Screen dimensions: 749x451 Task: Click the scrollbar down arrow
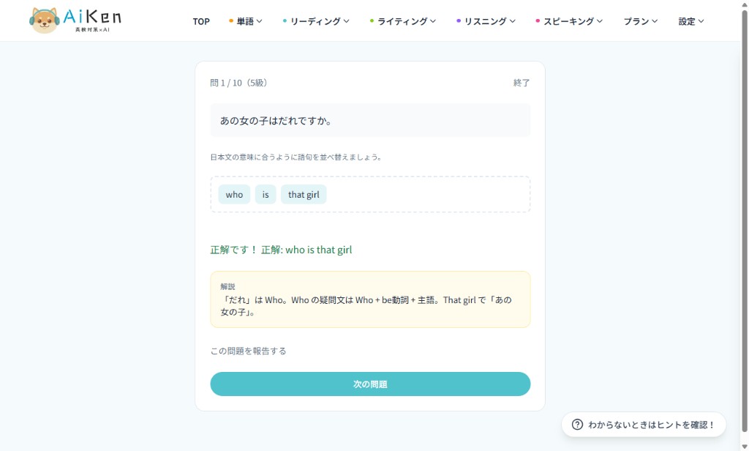pyautogui.click(x=744, y=446)
